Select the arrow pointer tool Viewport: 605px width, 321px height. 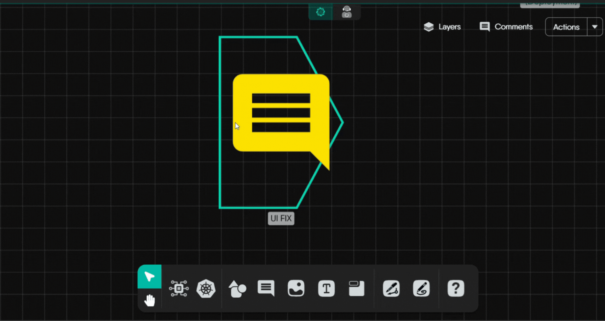coord(149,277)
